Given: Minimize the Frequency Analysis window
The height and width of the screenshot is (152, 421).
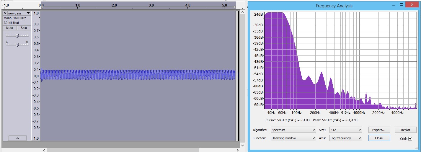Looking at the screenshot, I should point(393,5).
